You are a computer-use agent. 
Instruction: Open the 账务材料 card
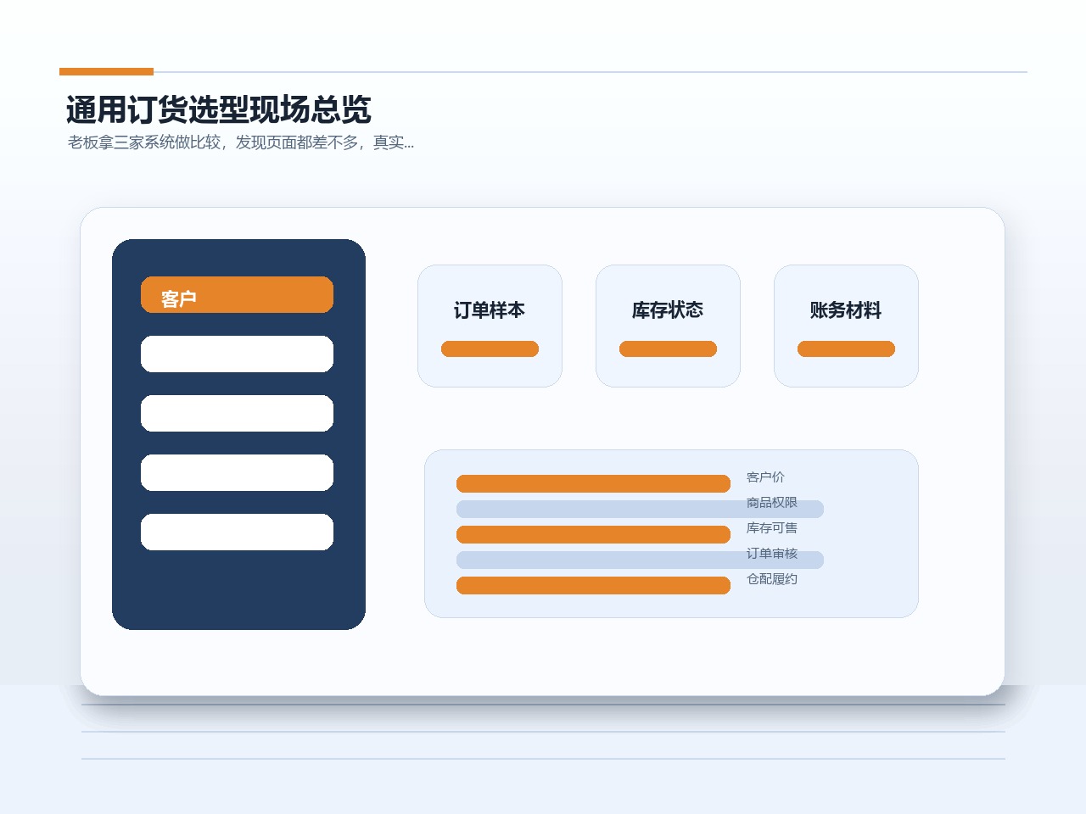(x=846, y=326)
